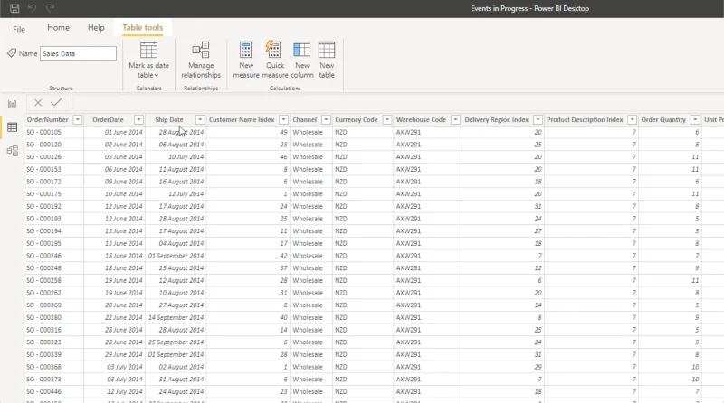
Task: Click the Undo arrow icon
Action: point(32,8)
